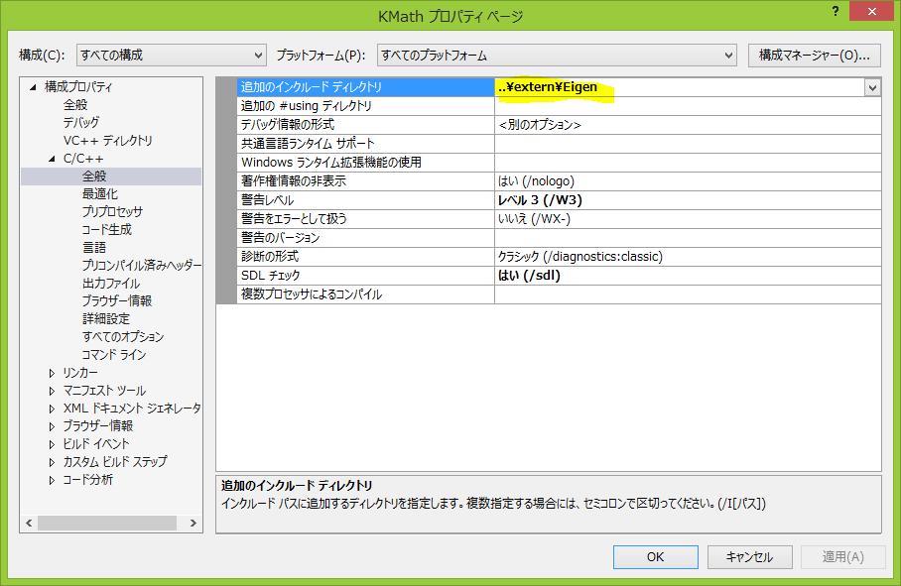Click クラシック (/diagnostics:classic) value
Screen dimensions: 901x586
tap(580, 257)
